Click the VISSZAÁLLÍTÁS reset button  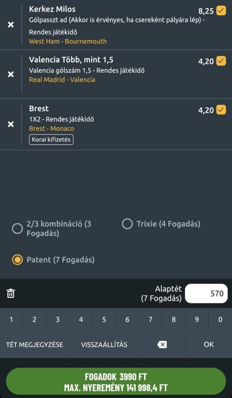click(x=104, y=345)
